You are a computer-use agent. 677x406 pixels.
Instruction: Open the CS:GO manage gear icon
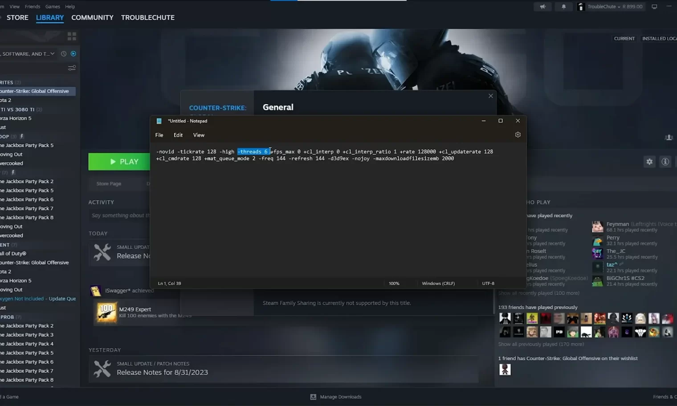point(649,162)
